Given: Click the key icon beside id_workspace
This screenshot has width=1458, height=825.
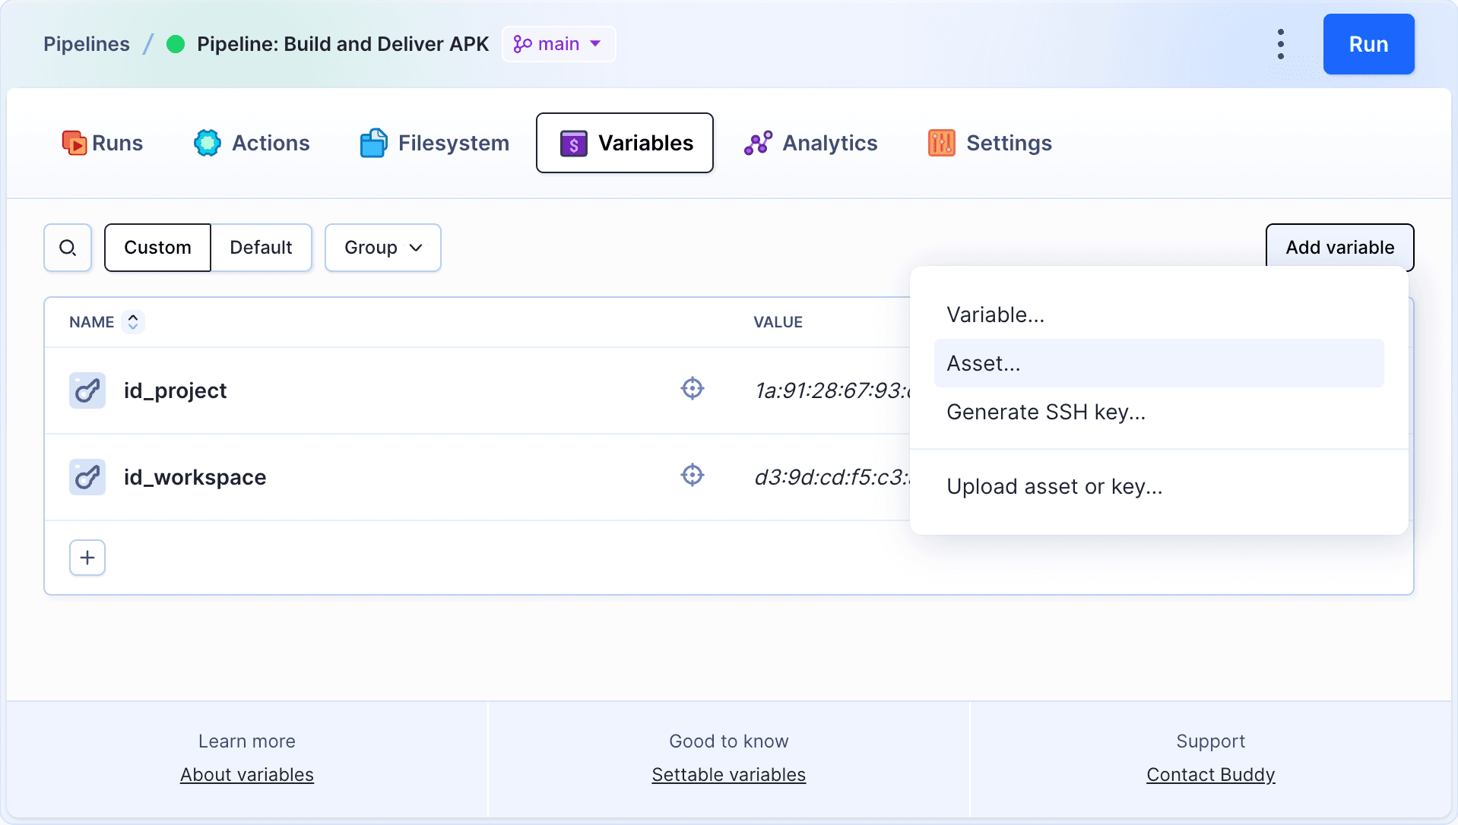Looking at the screenshot, I should coord(87,477).
